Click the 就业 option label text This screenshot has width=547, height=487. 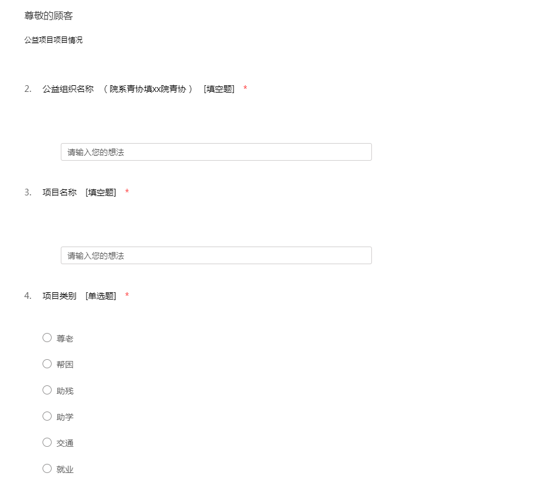(65, 469)
